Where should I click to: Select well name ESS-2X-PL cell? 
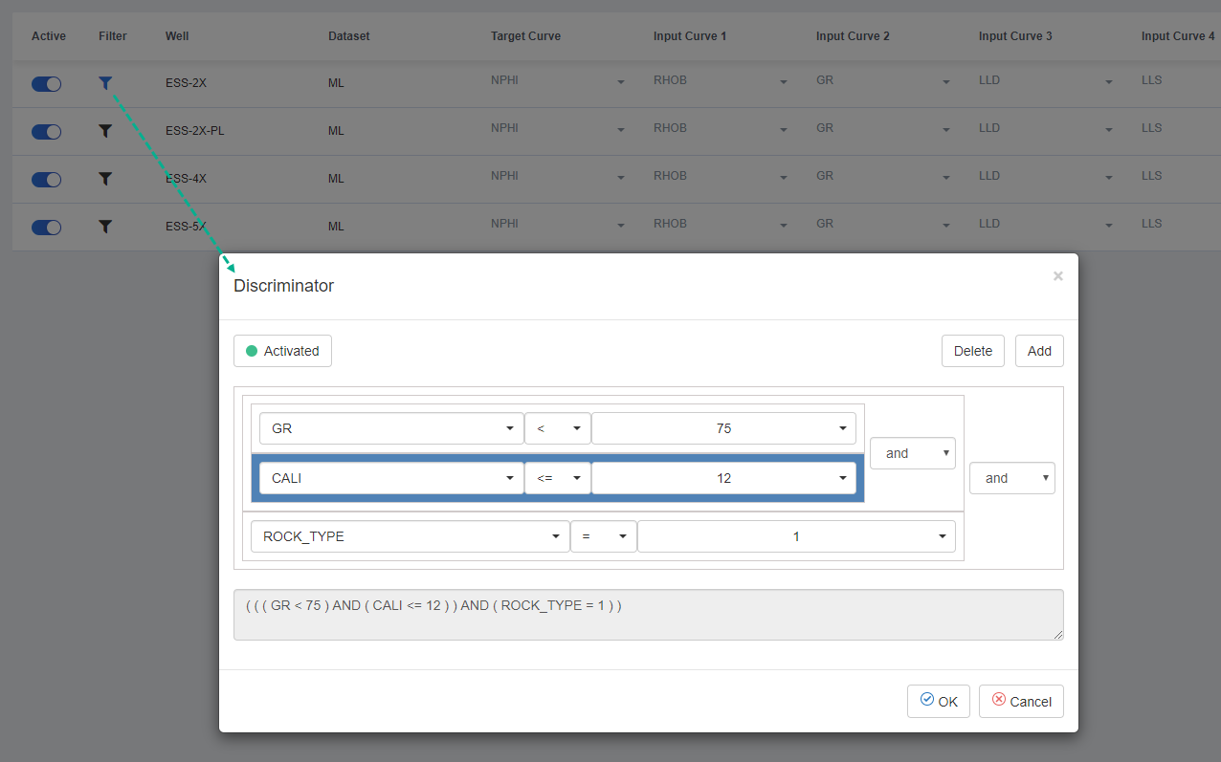194,131
